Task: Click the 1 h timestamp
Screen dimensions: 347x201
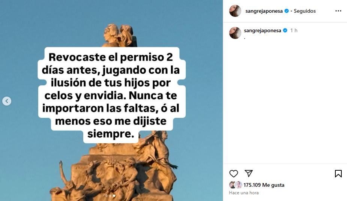Action: tap(294, 30)
